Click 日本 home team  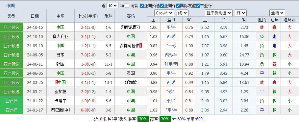click(60, 55)
